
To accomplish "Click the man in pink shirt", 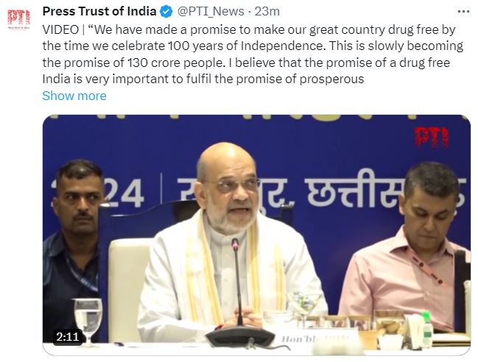I will point(409,248).
